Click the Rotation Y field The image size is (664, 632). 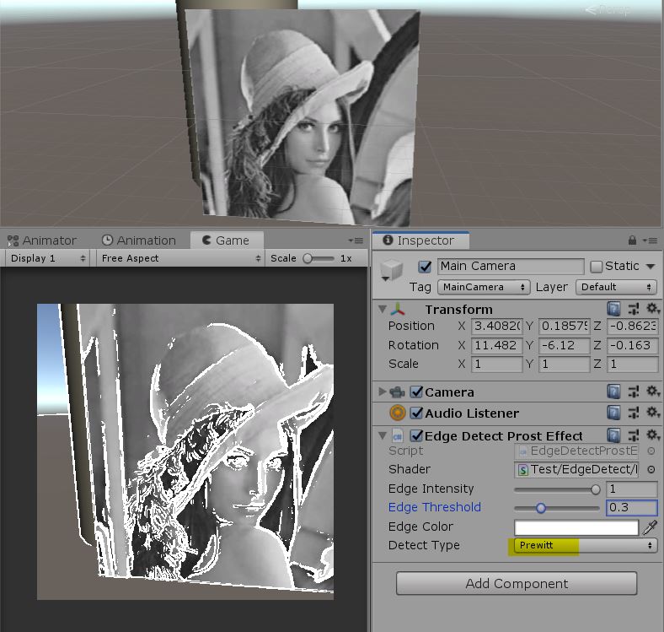(564, 346)
